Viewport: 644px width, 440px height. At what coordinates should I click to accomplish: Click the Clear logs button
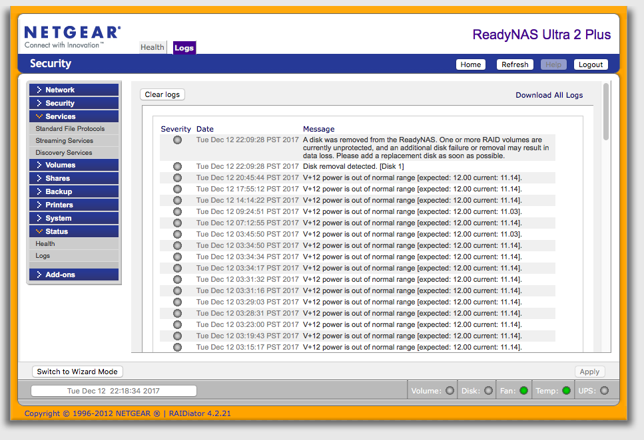click(x=162, y=94)
